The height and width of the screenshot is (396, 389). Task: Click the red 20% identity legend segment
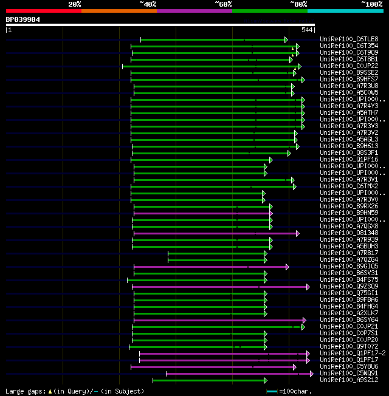(x=44, y=11)
